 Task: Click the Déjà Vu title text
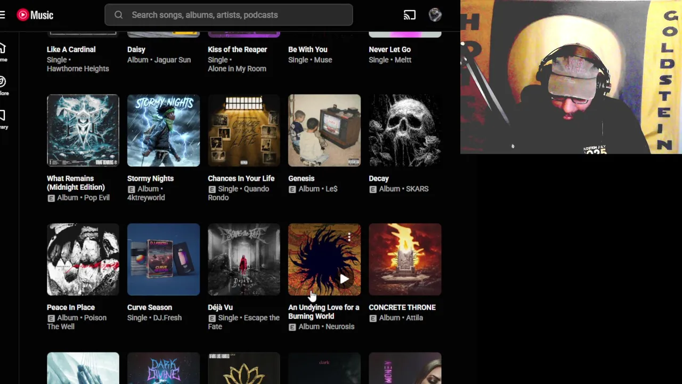point(221,307)
